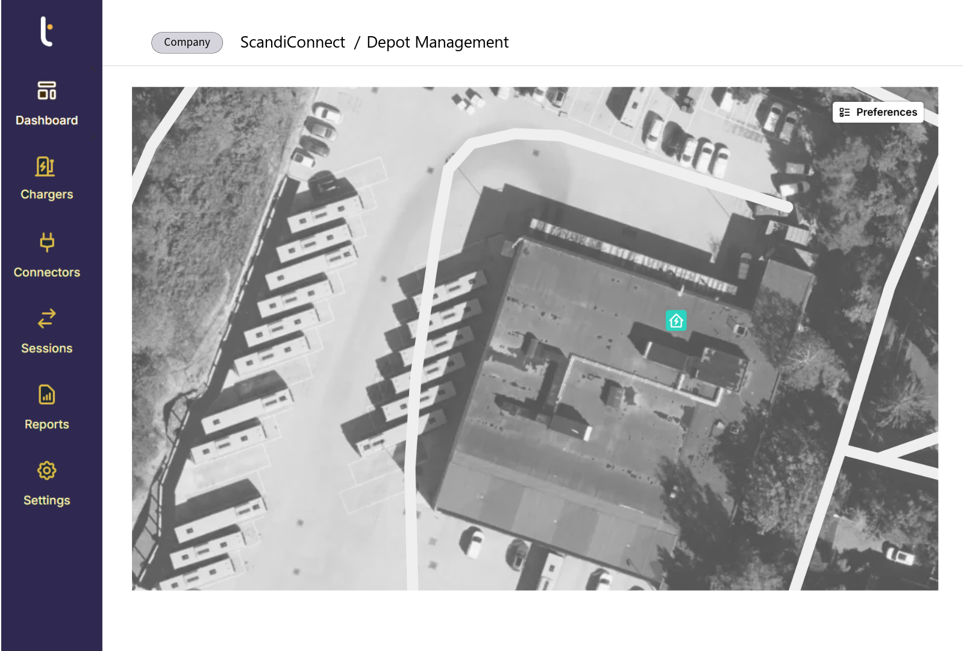
Task: Go to the Dashboard label
Action: point(46,121)
